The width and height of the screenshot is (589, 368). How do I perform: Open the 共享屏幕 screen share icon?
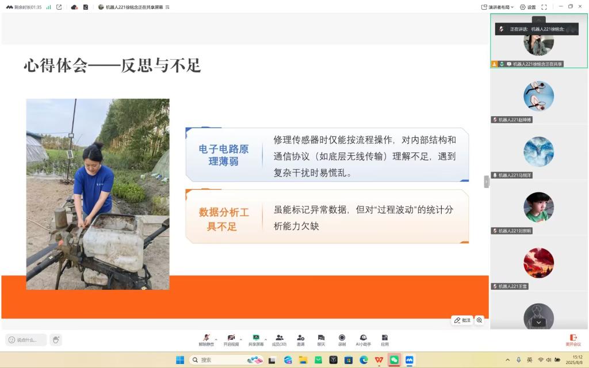pos(256,339)
